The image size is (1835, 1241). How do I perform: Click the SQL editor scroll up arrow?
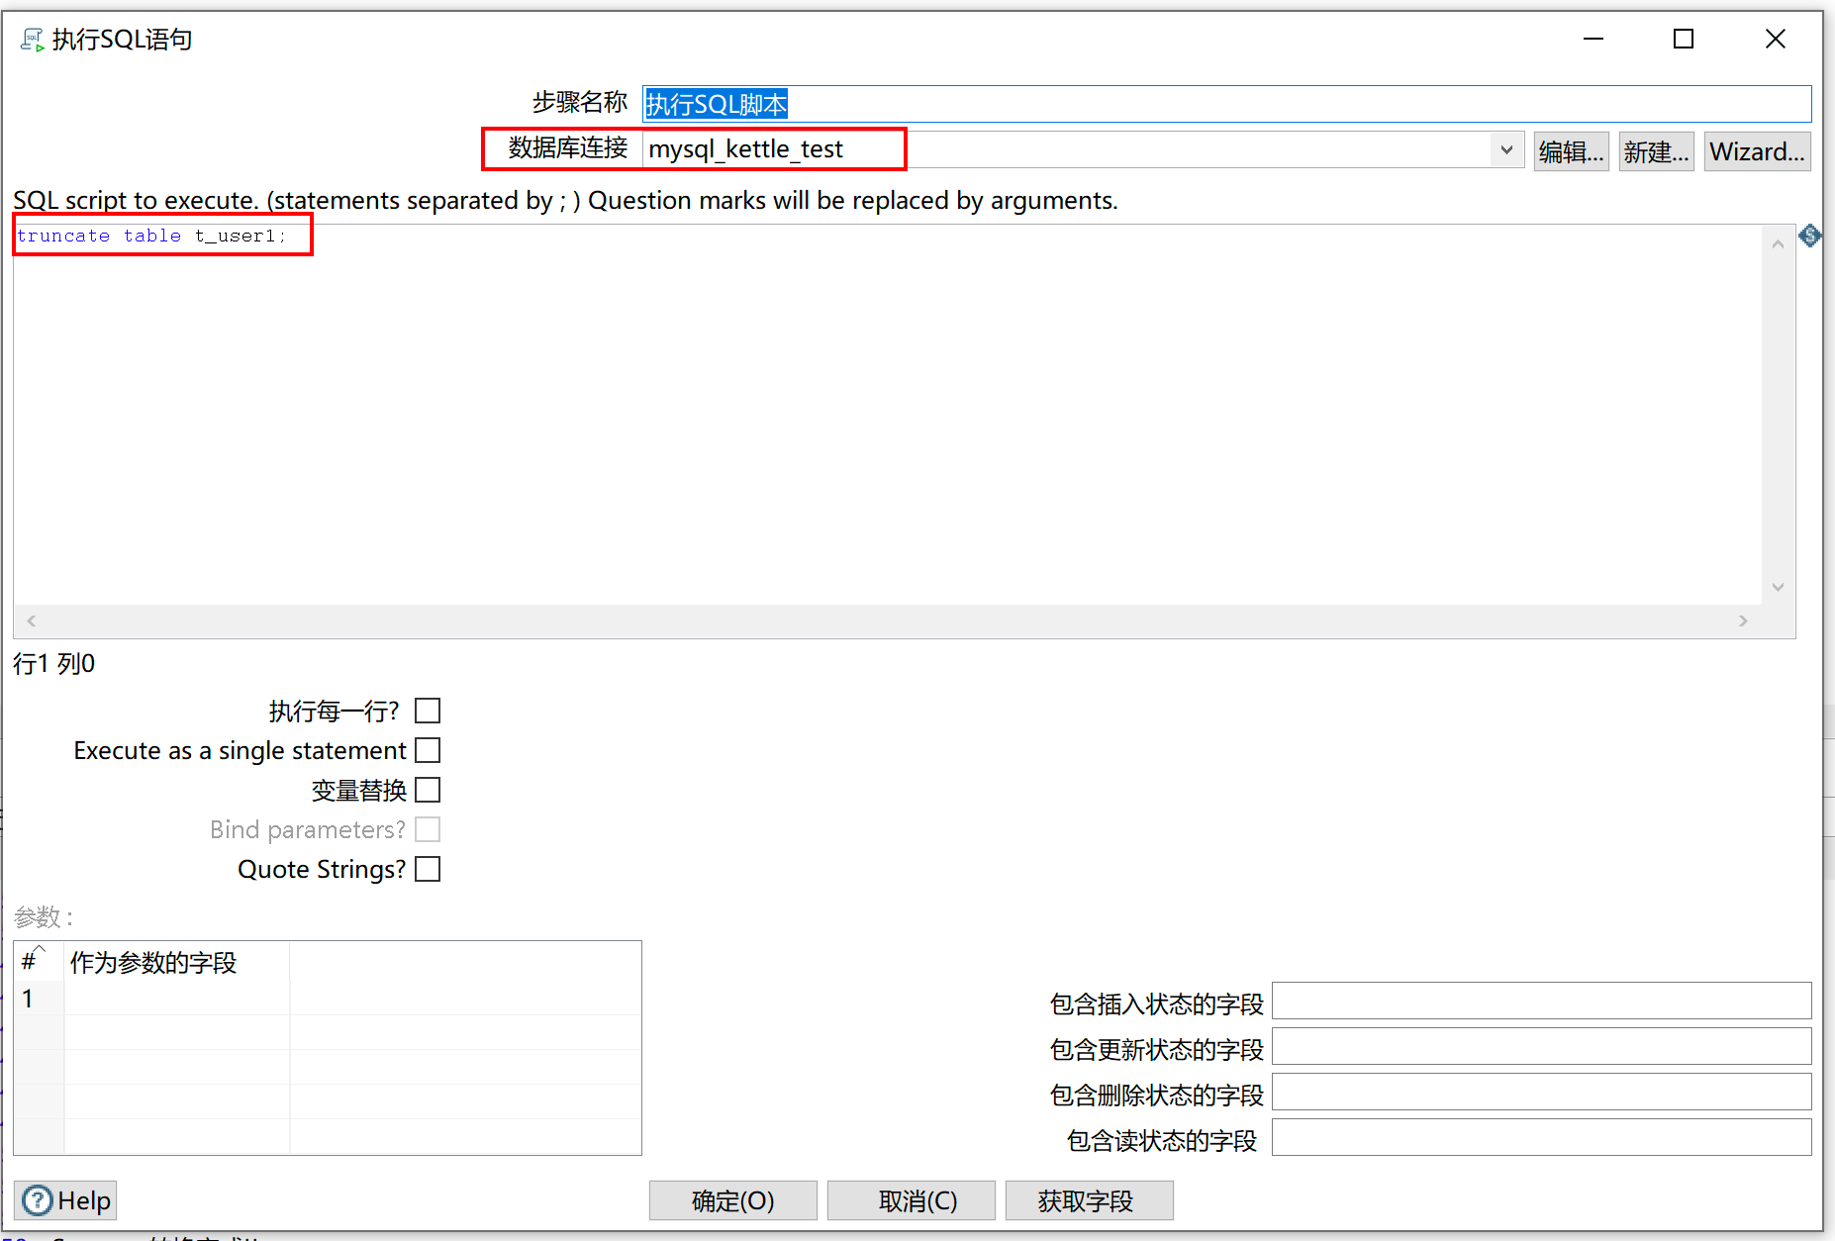click(1779, 243)
